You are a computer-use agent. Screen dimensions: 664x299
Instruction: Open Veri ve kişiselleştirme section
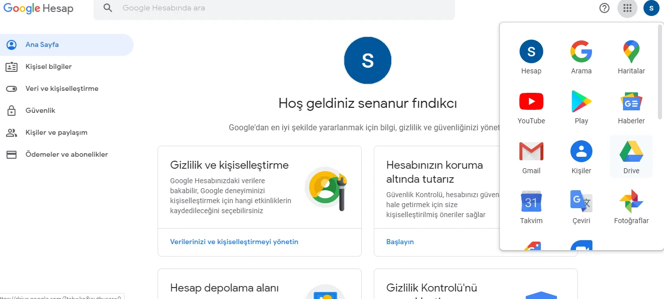click(x=62, y=88)
